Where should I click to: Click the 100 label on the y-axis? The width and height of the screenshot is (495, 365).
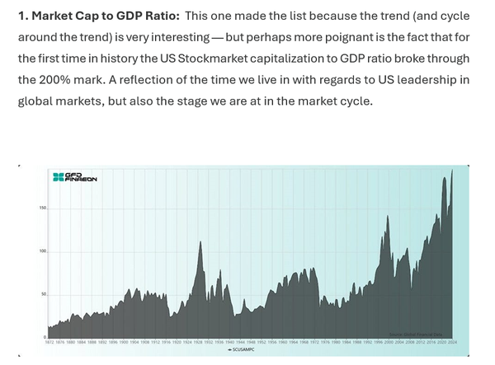(43, 251)
